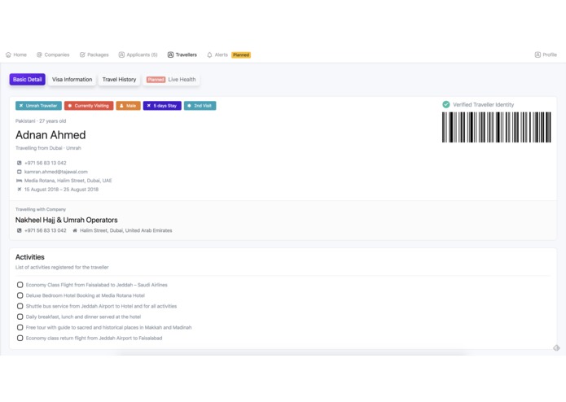Open the Packages menu item
The width and height of the screenshot is (566, 402).
[x=94, y=55]
